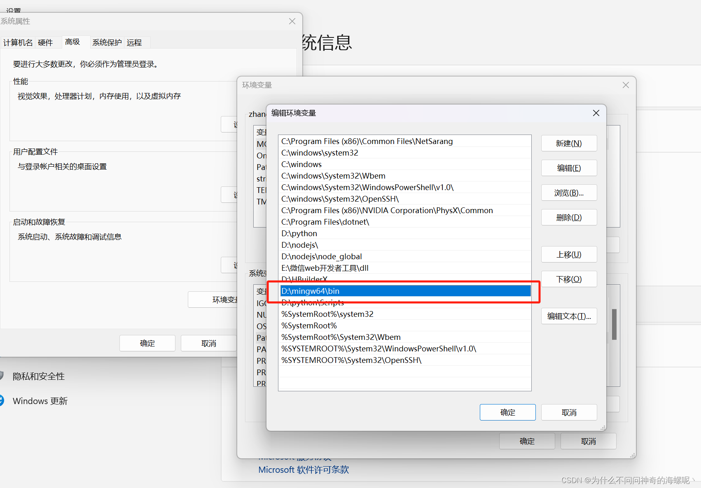701x488 pixels.
Task: Select C:\windows\System32\OpenSSH\ entry
Action: [x=405, y=199]
